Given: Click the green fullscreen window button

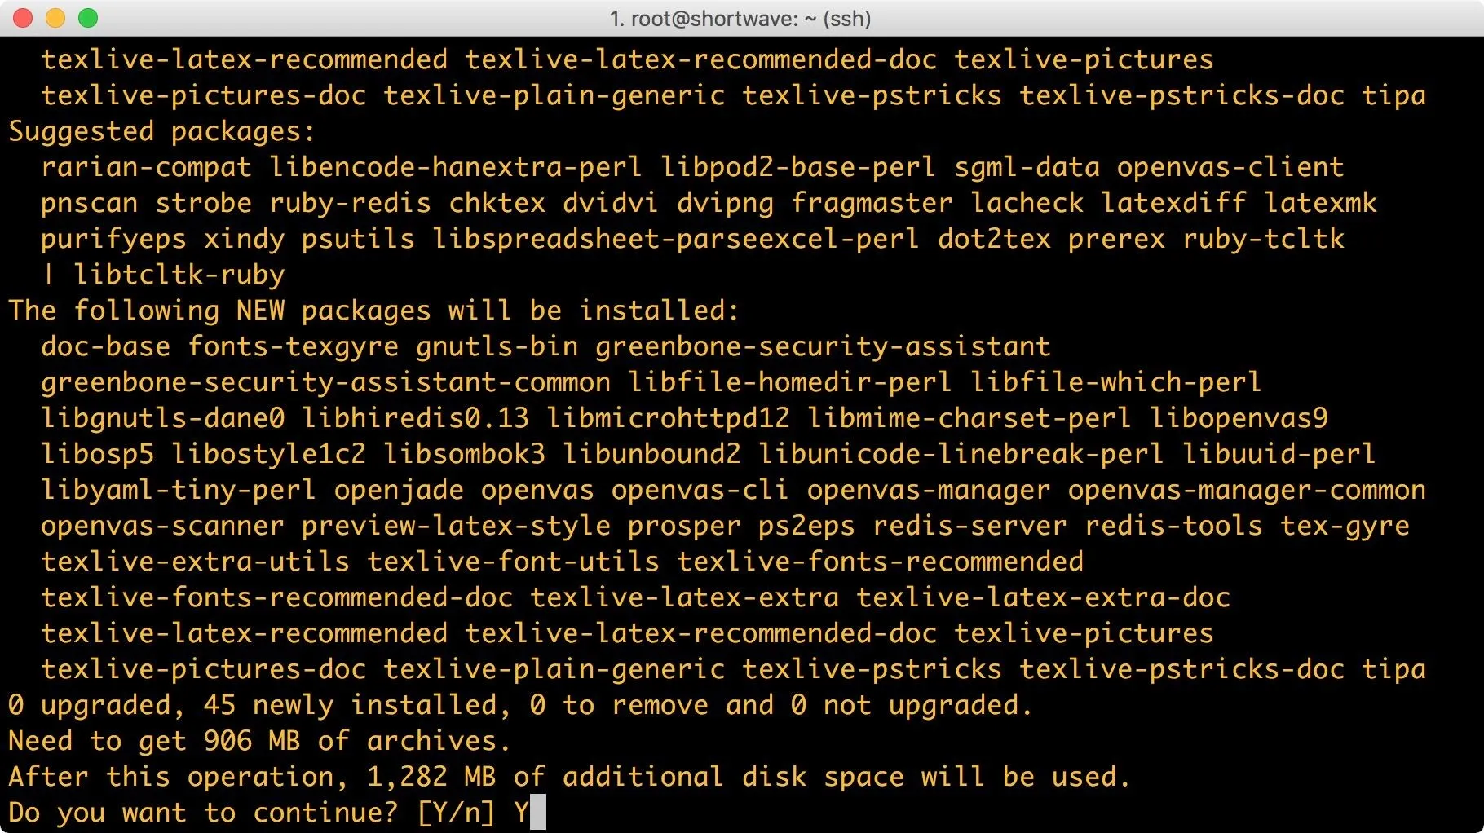Looking at the screenshot, I should click(88, 18).
